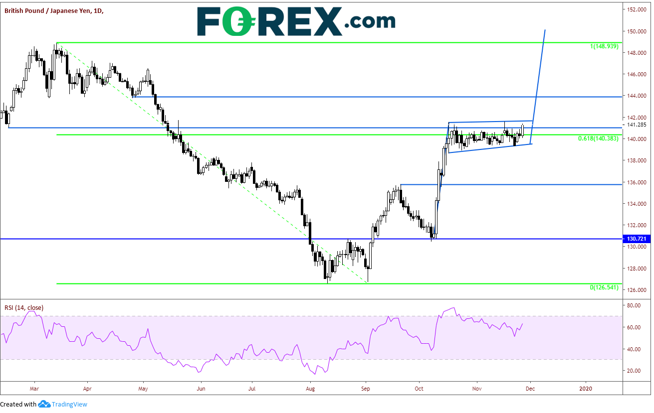Click the 152.000 price axis label
This screenshot has height=413, width=654.
(x=637, y=10)
